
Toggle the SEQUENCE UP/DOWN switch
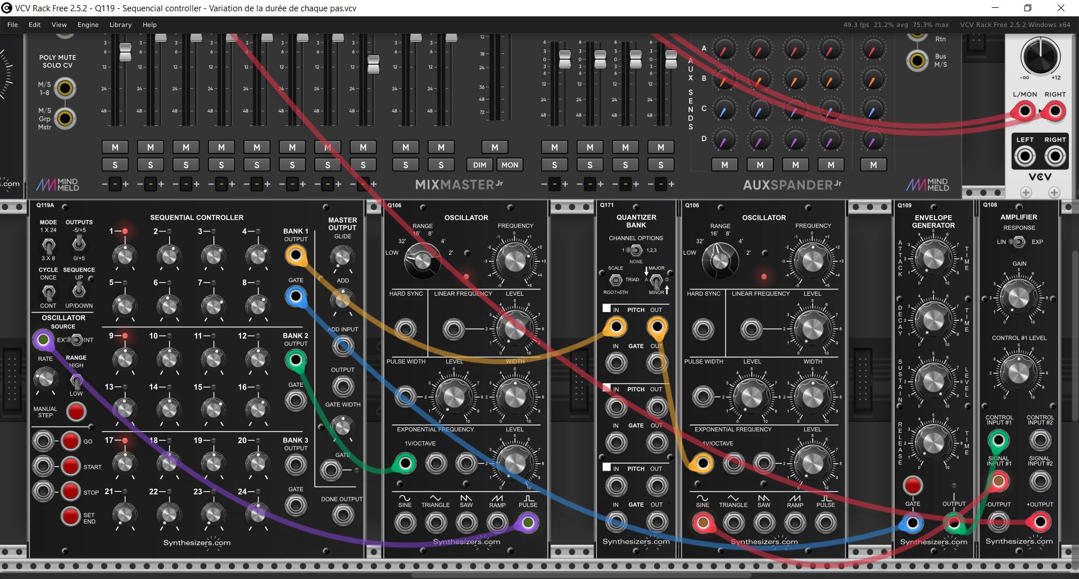[x=79, y=290]
